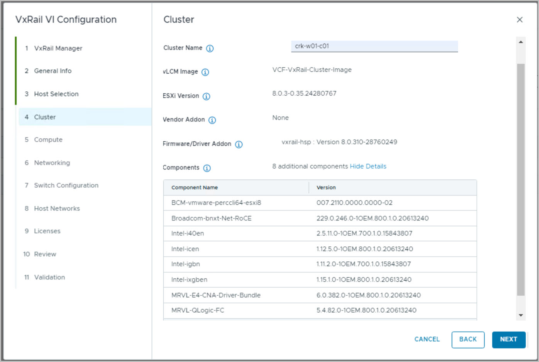The height and width of the screenshot is (362, 539).
Task: Click the Vendor Addon info icon
Action: (x=212, y=120)
